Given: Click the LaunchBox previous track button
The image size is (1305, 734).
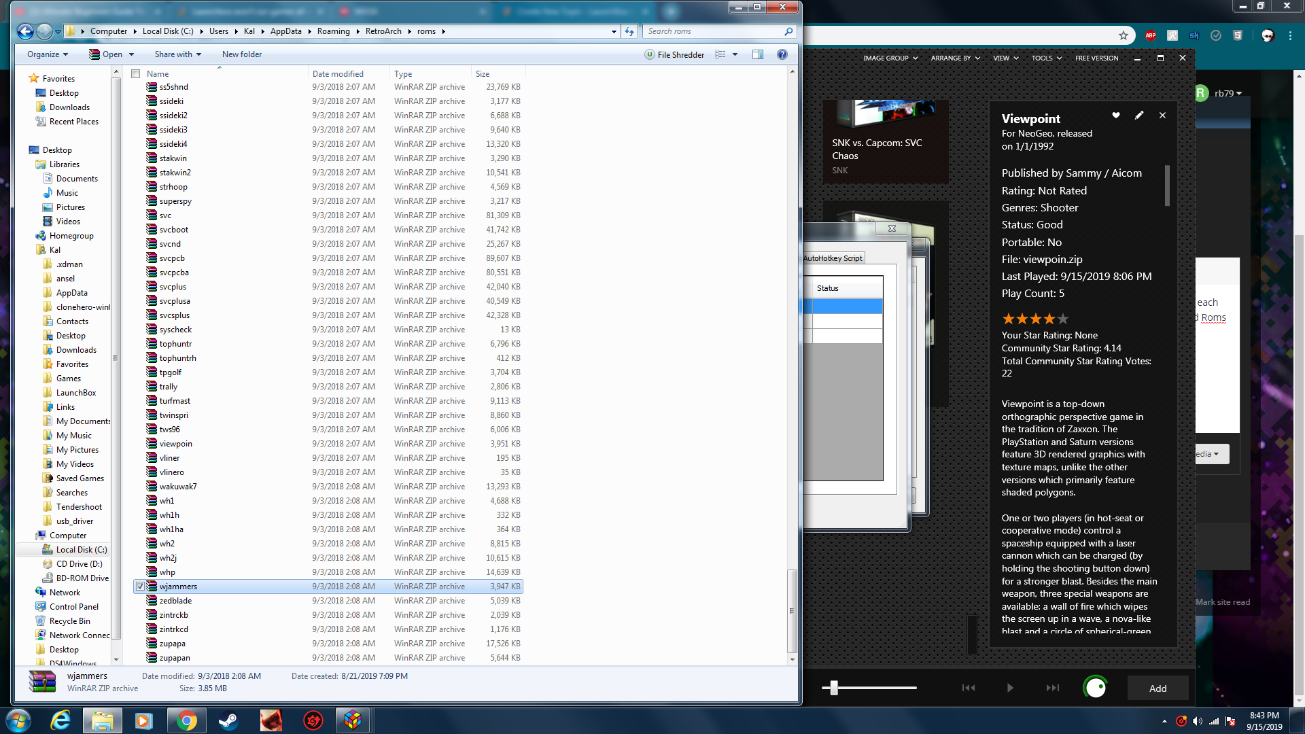Looking at the screenshot, I should (x=969, y=688).
